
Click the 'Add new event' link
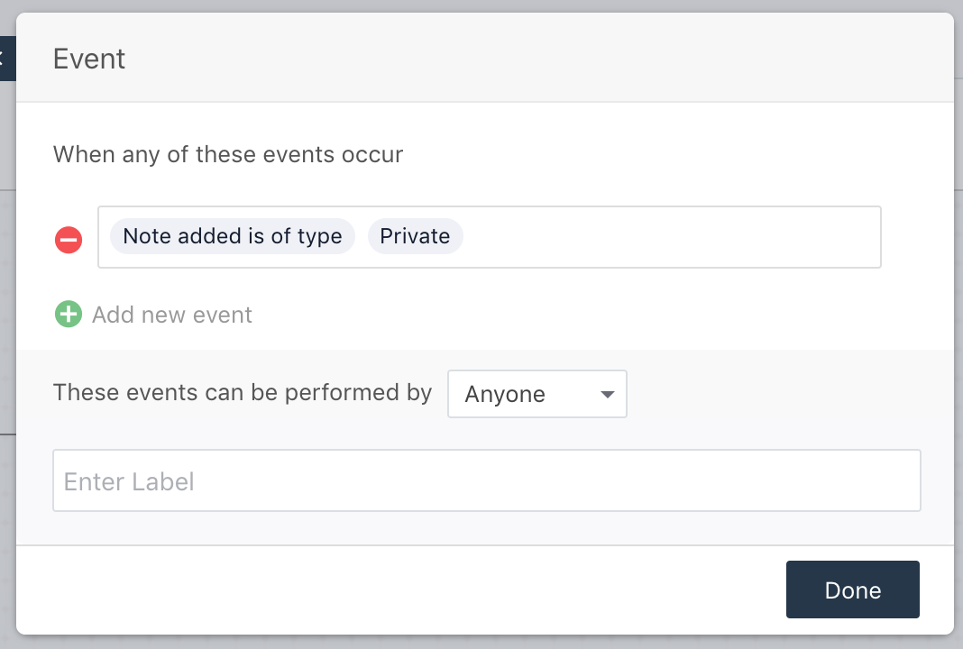[x=171, y=314]
